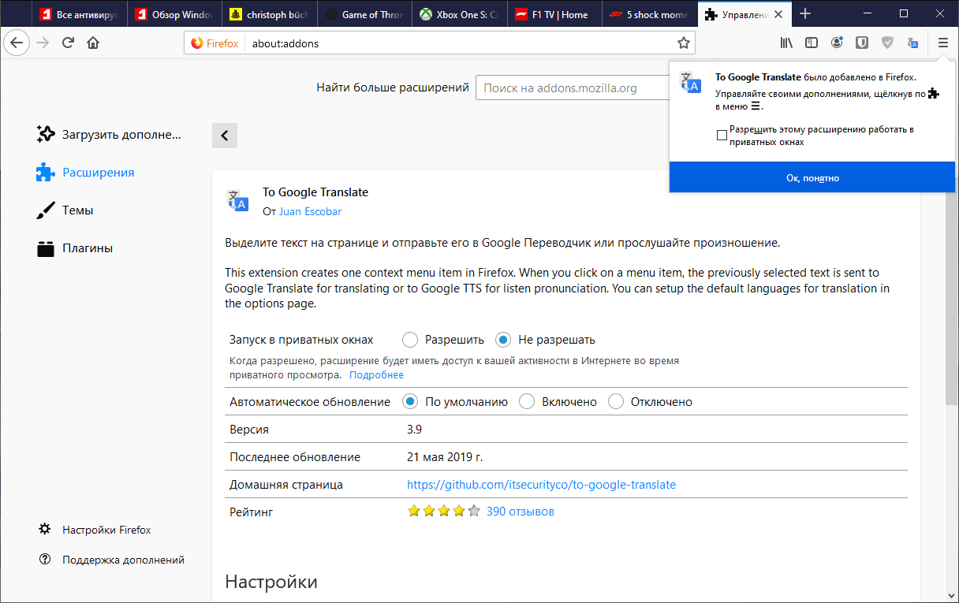Click inside the addons.mozilla.org search field
This screenshot has width=959, height=603.
568,87
